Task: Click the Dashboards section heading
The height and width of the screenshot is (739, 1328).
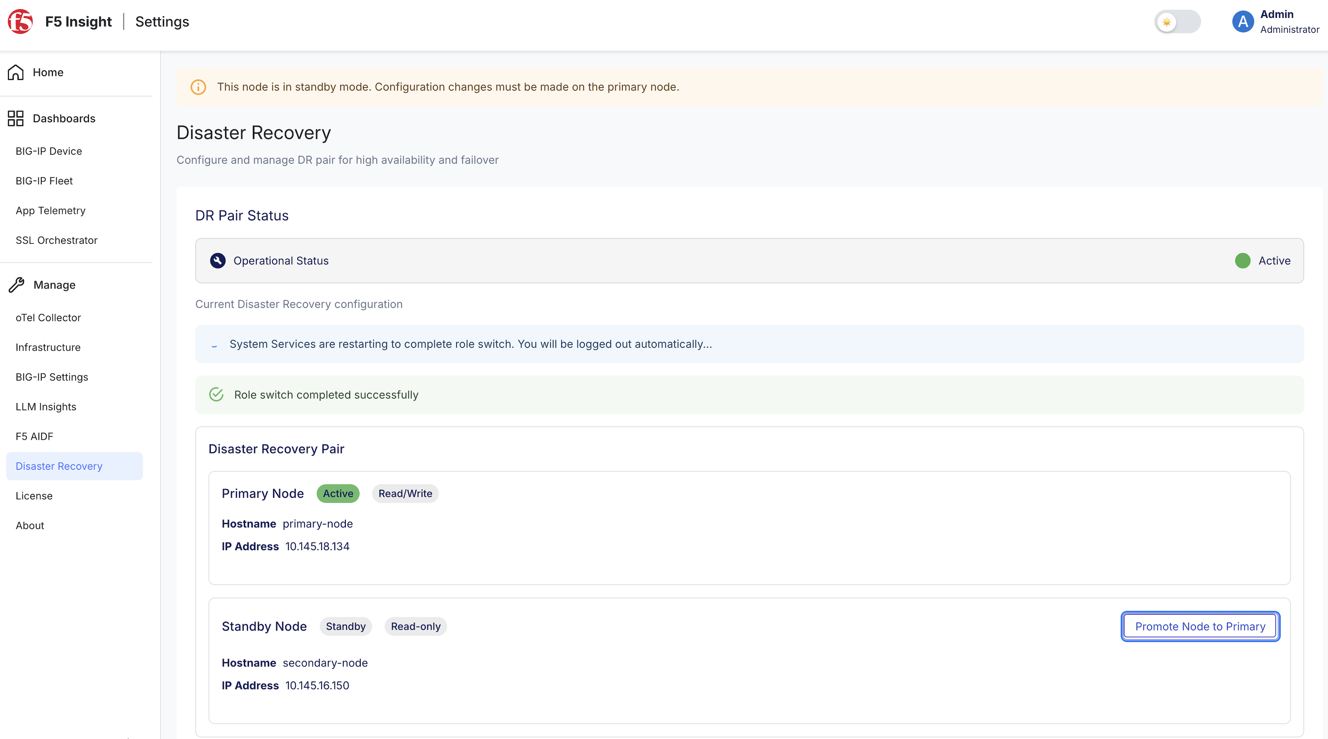Action: tap(64, 118)
